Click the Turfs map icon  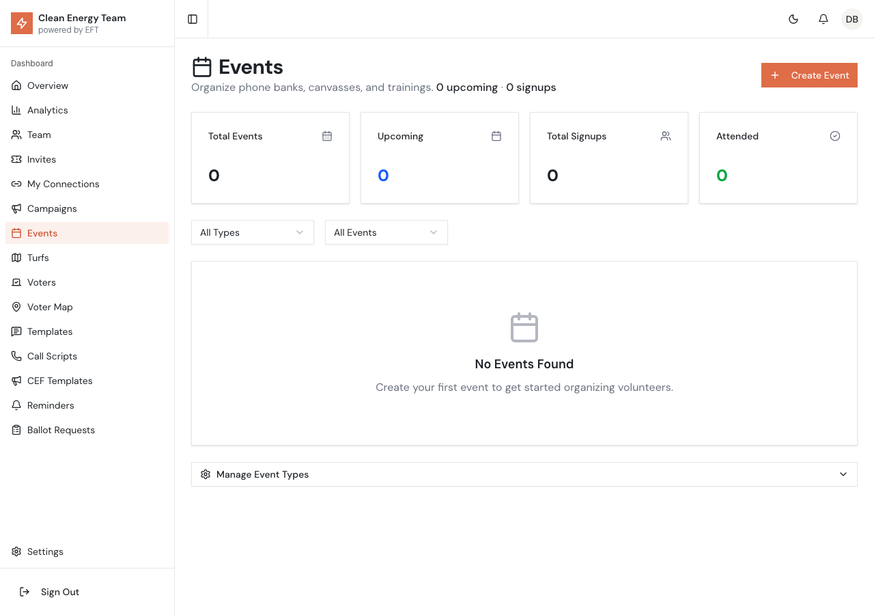point(16,258)
